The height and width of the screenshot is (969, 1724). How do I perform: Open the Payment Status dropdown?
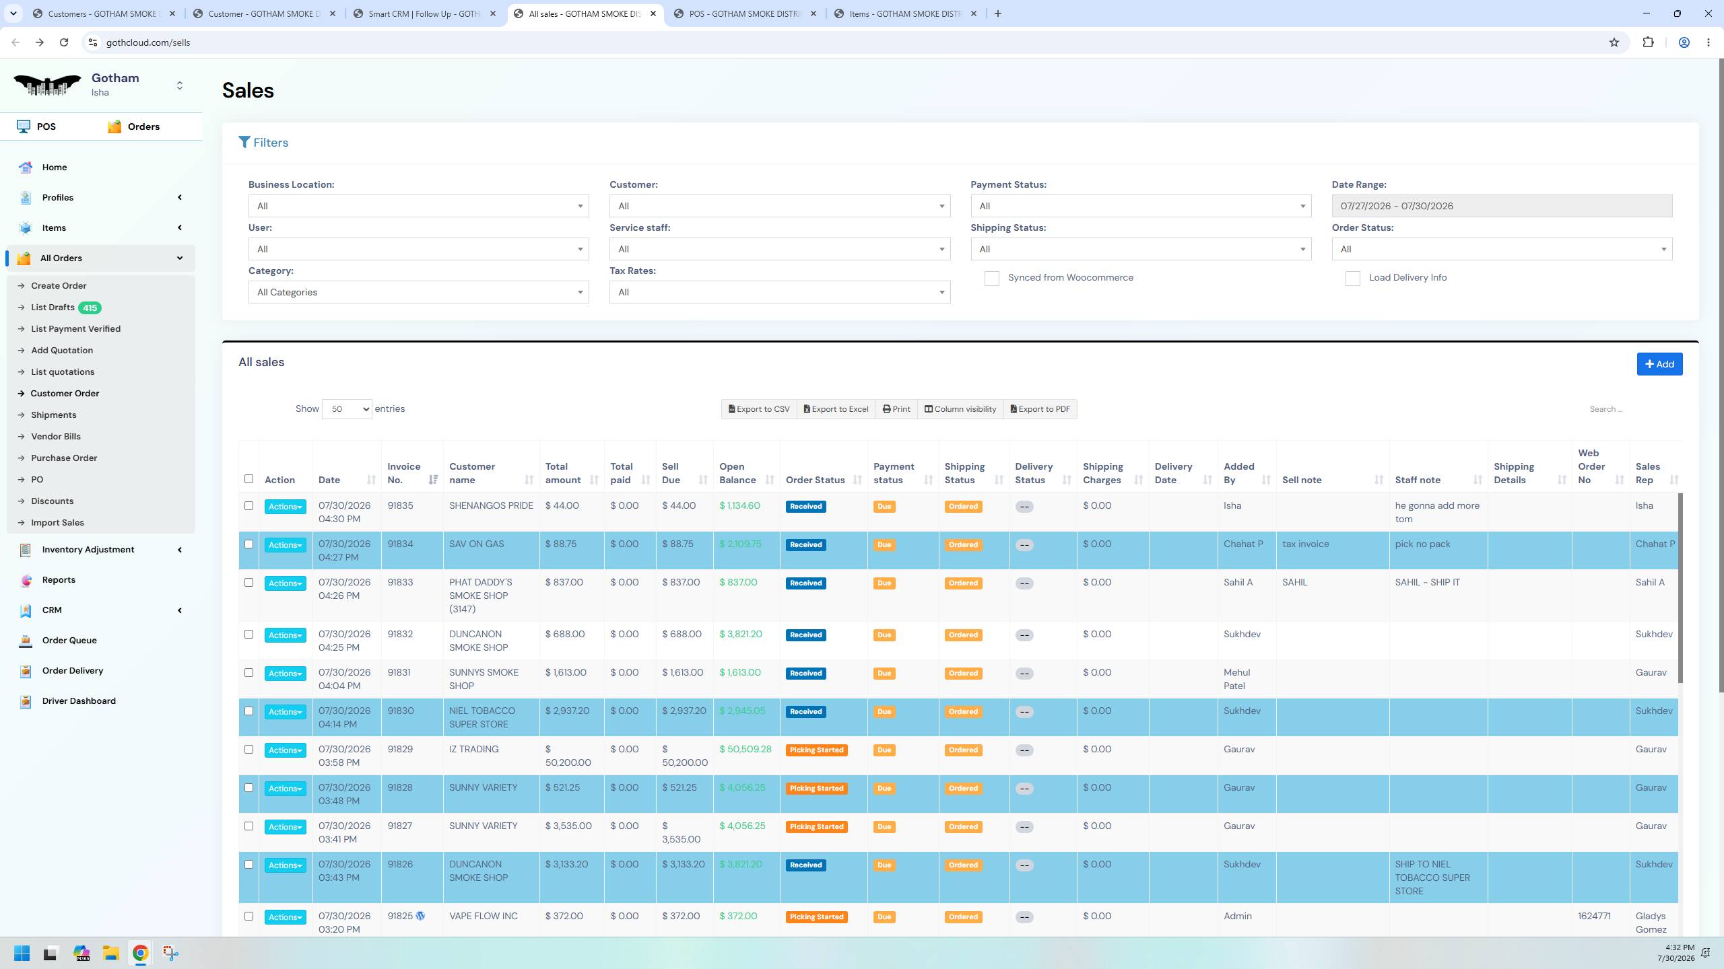[1141, 206]
